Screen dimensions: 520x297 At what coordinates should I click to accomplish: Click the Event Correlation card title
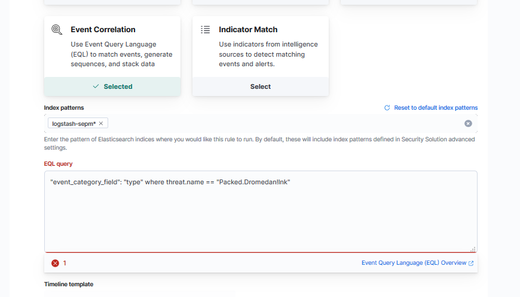point(103,29)
